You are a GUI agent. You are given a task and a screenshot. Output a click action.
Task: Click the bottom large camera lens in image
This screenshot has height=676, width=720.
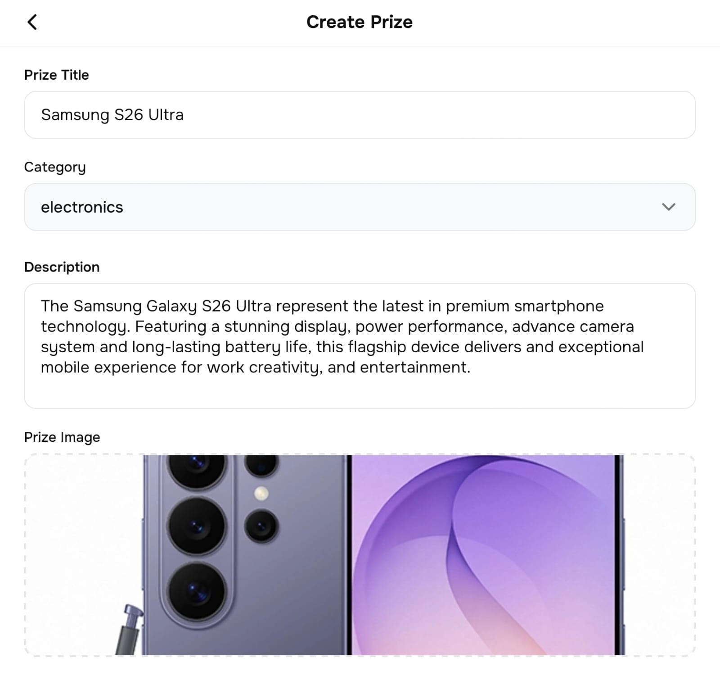point(196,590)
